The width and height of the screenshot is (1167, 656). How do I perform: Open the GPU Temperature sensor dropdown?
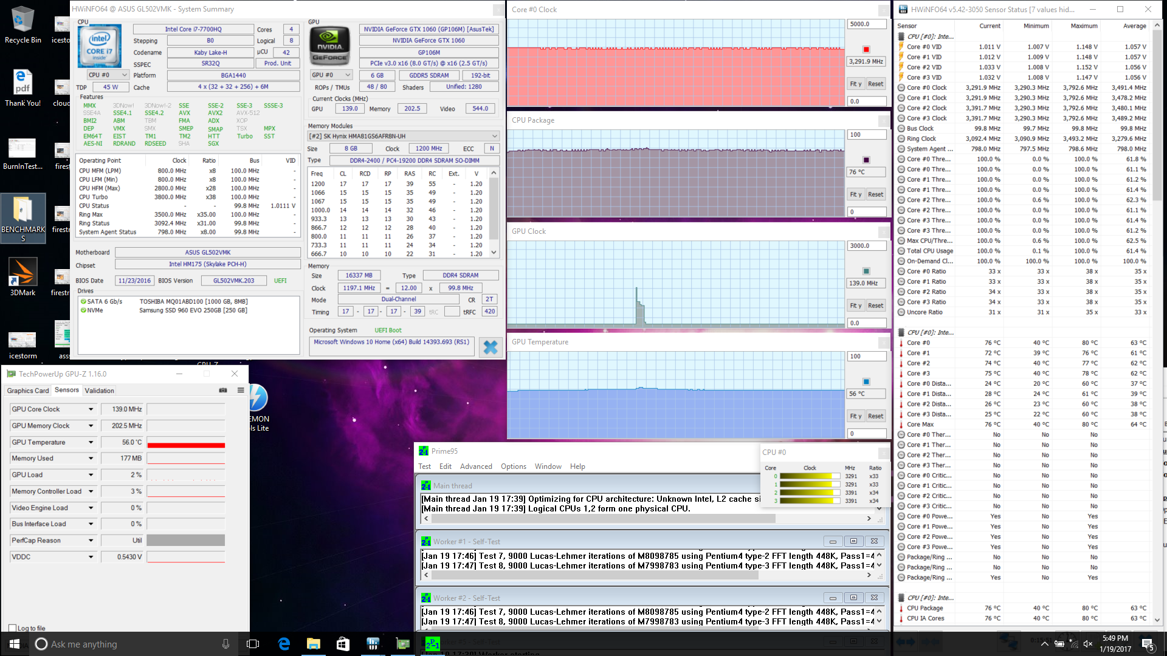pos(91,442)
